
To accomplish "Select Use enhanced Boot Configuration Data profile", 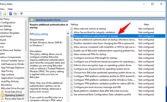I will pyautogui.click(x=102, y=95).
